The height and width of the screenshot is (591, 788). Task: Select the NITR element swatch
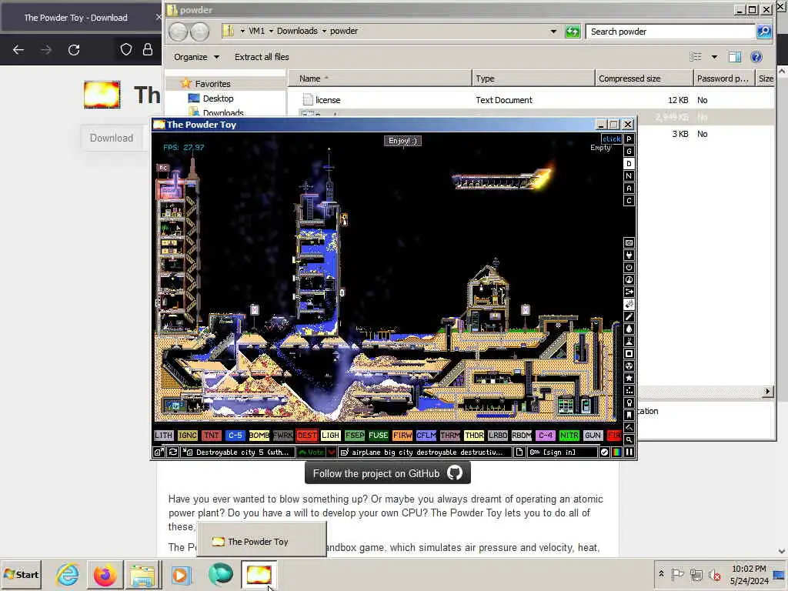[569, 436]
